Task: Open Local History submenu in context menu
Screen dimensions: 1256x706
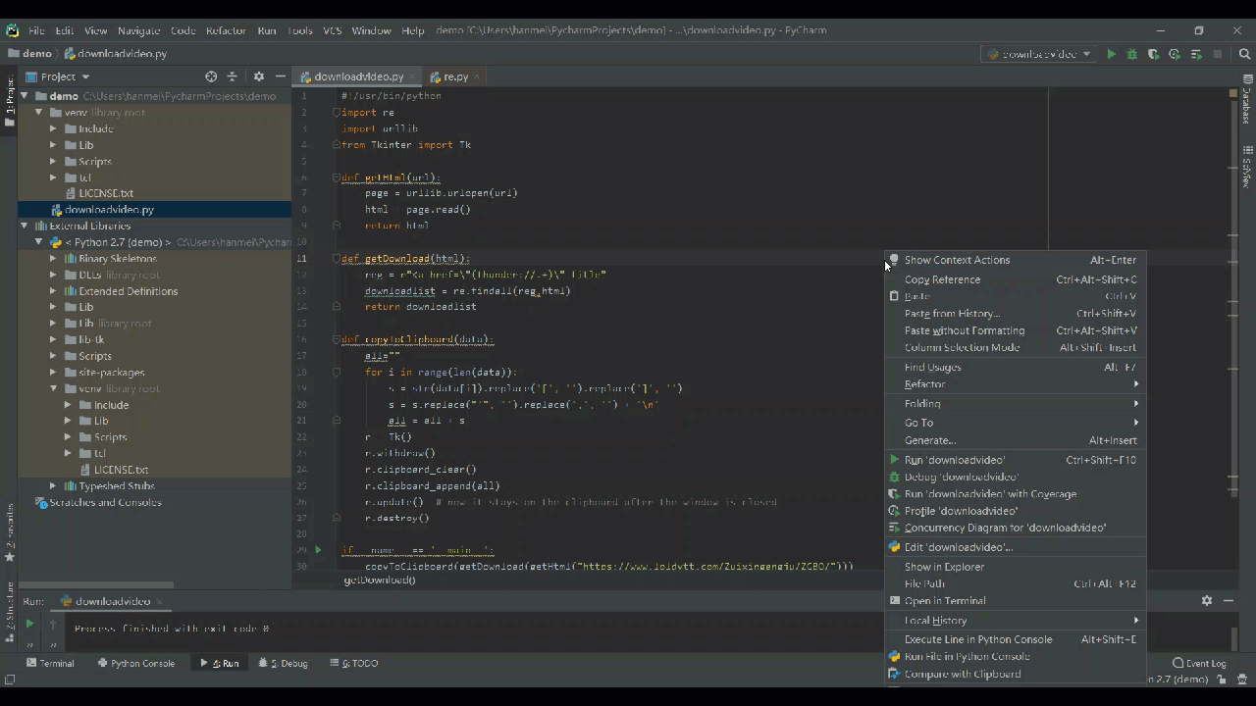Action: 1016,621
